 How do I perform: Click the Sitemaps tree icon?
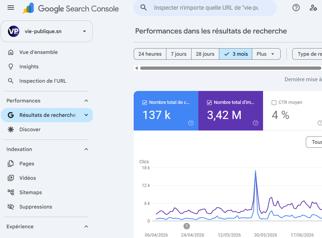[x=11, y=192]
